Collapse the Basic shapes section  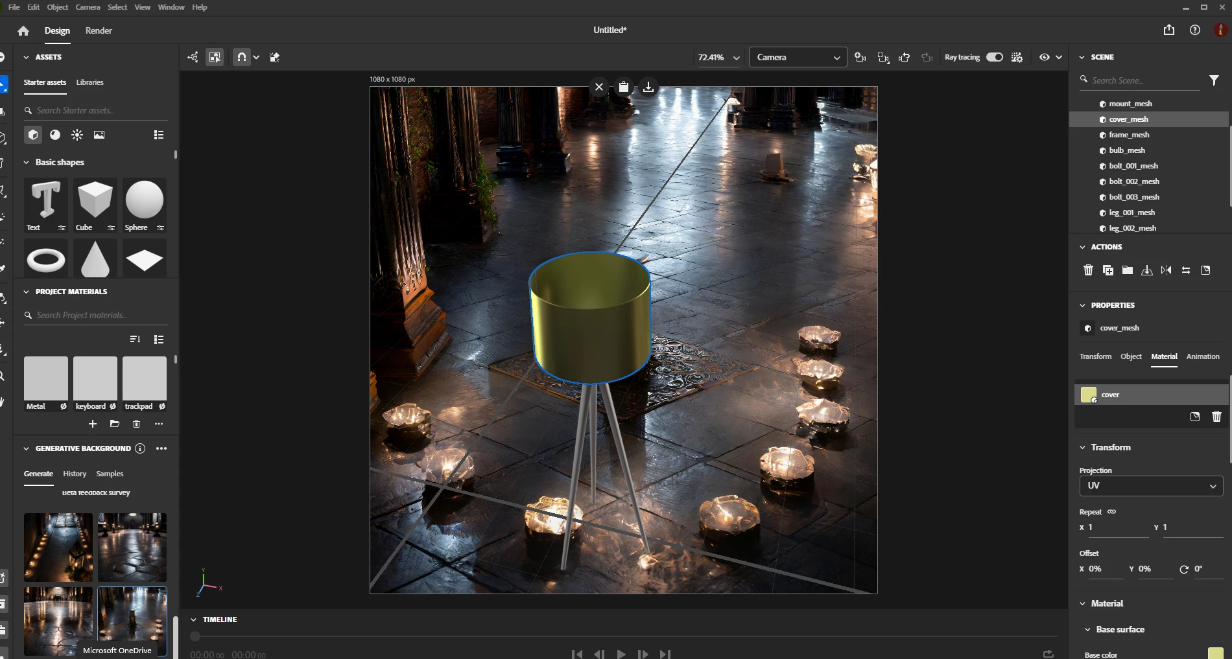coord(27,162)
